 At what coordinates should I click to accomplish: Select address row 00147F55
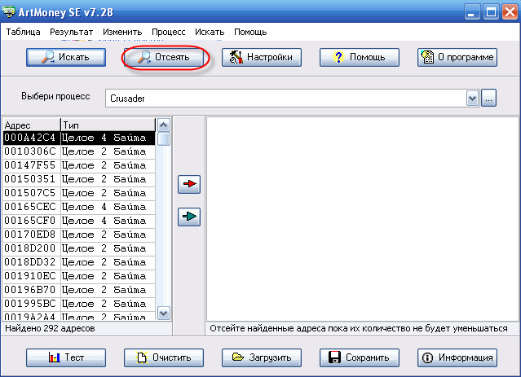point(79,165)
